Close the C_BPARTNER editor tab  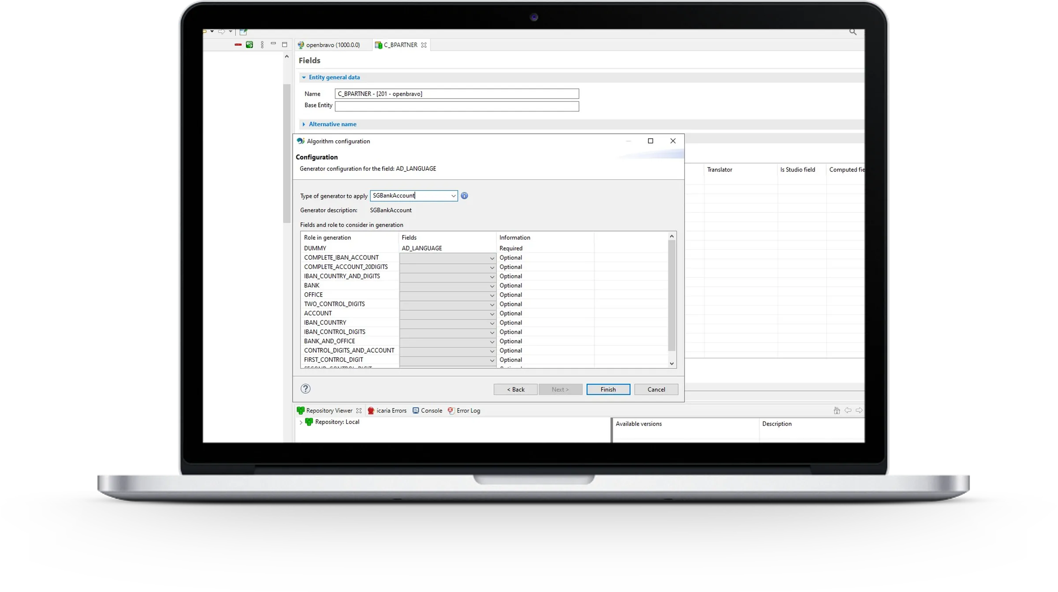click(x=424, y=45)
